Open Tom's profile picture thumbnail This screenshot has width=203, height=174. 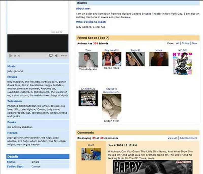(x=88, y=60)
